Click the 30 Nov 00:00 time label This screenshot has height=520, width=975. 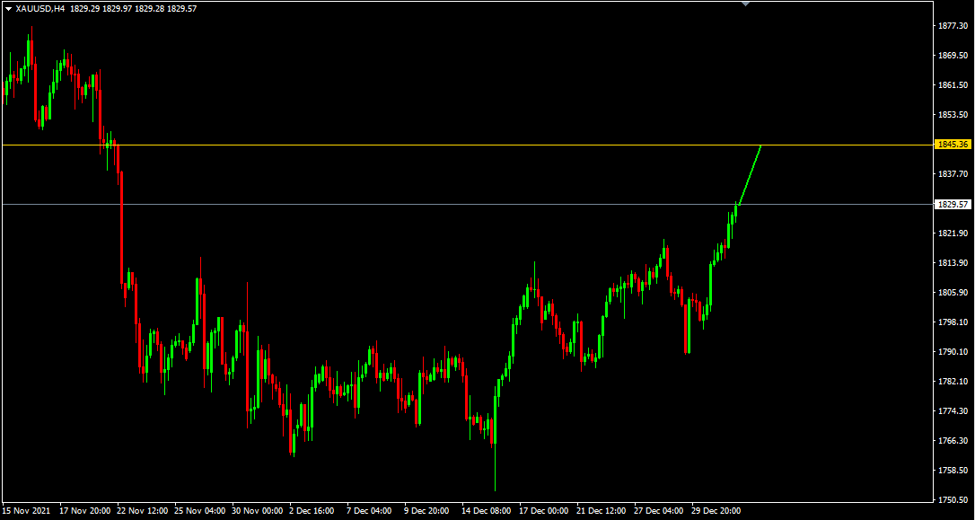pos(256,510)
